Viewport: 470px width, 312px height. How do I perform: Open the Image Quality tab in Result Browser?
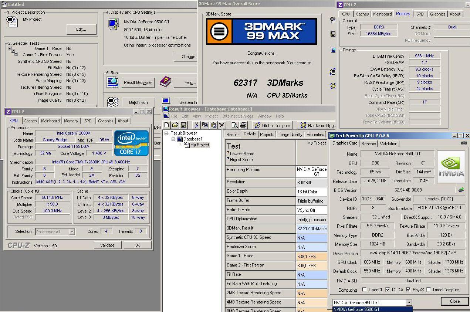coord(290,135)
